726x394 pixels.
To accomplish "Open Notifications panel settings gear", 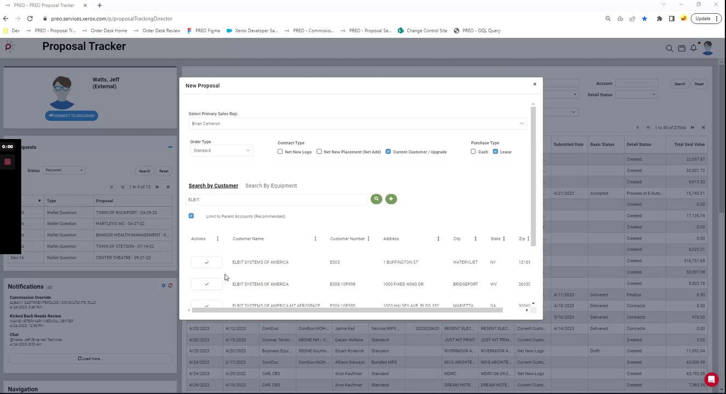I will (x=163, y=286).
